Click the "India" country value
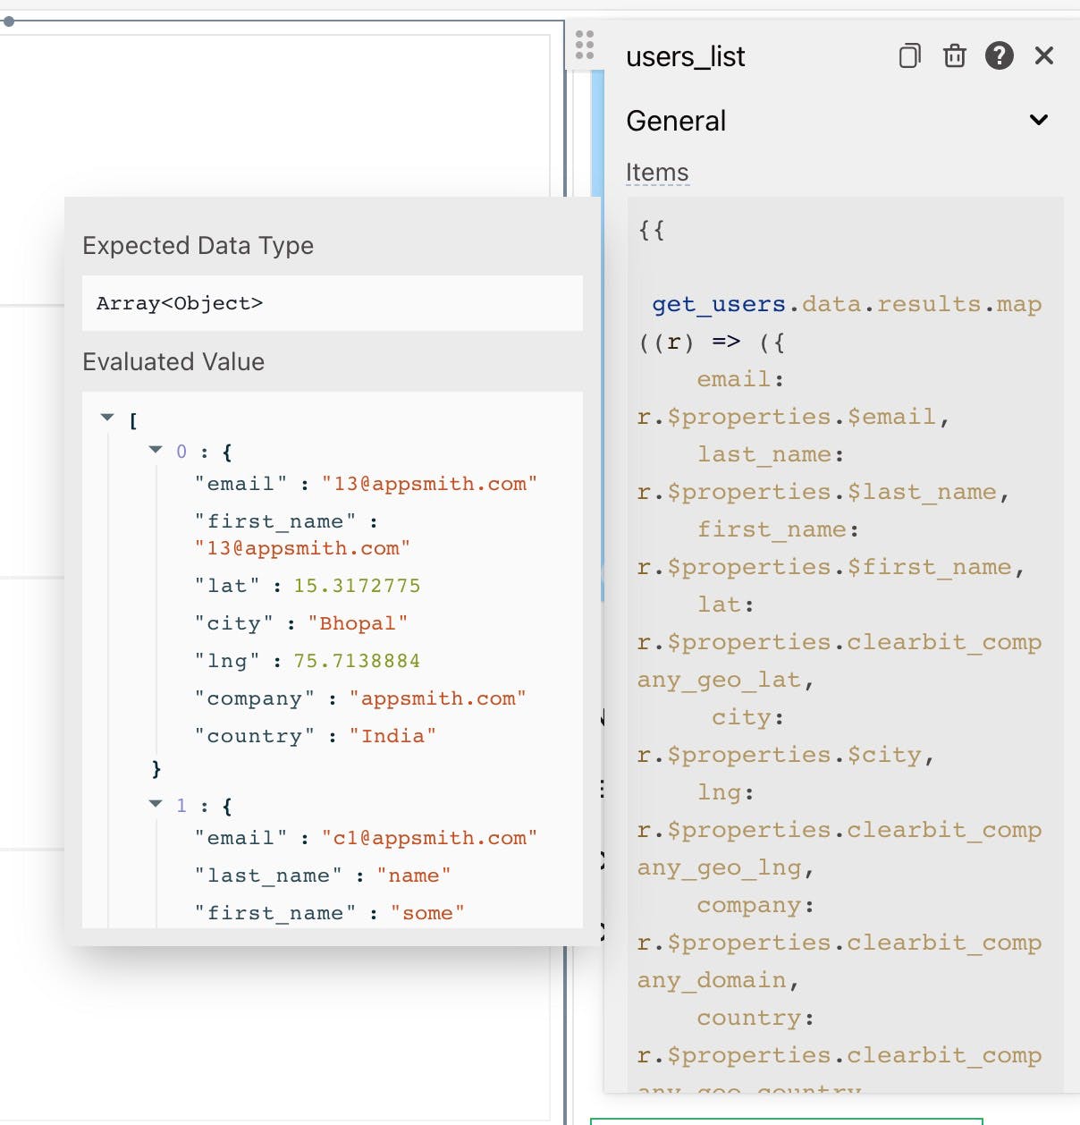The height and width of the screenshot is (1125, 1080). [x=392, y=736]
